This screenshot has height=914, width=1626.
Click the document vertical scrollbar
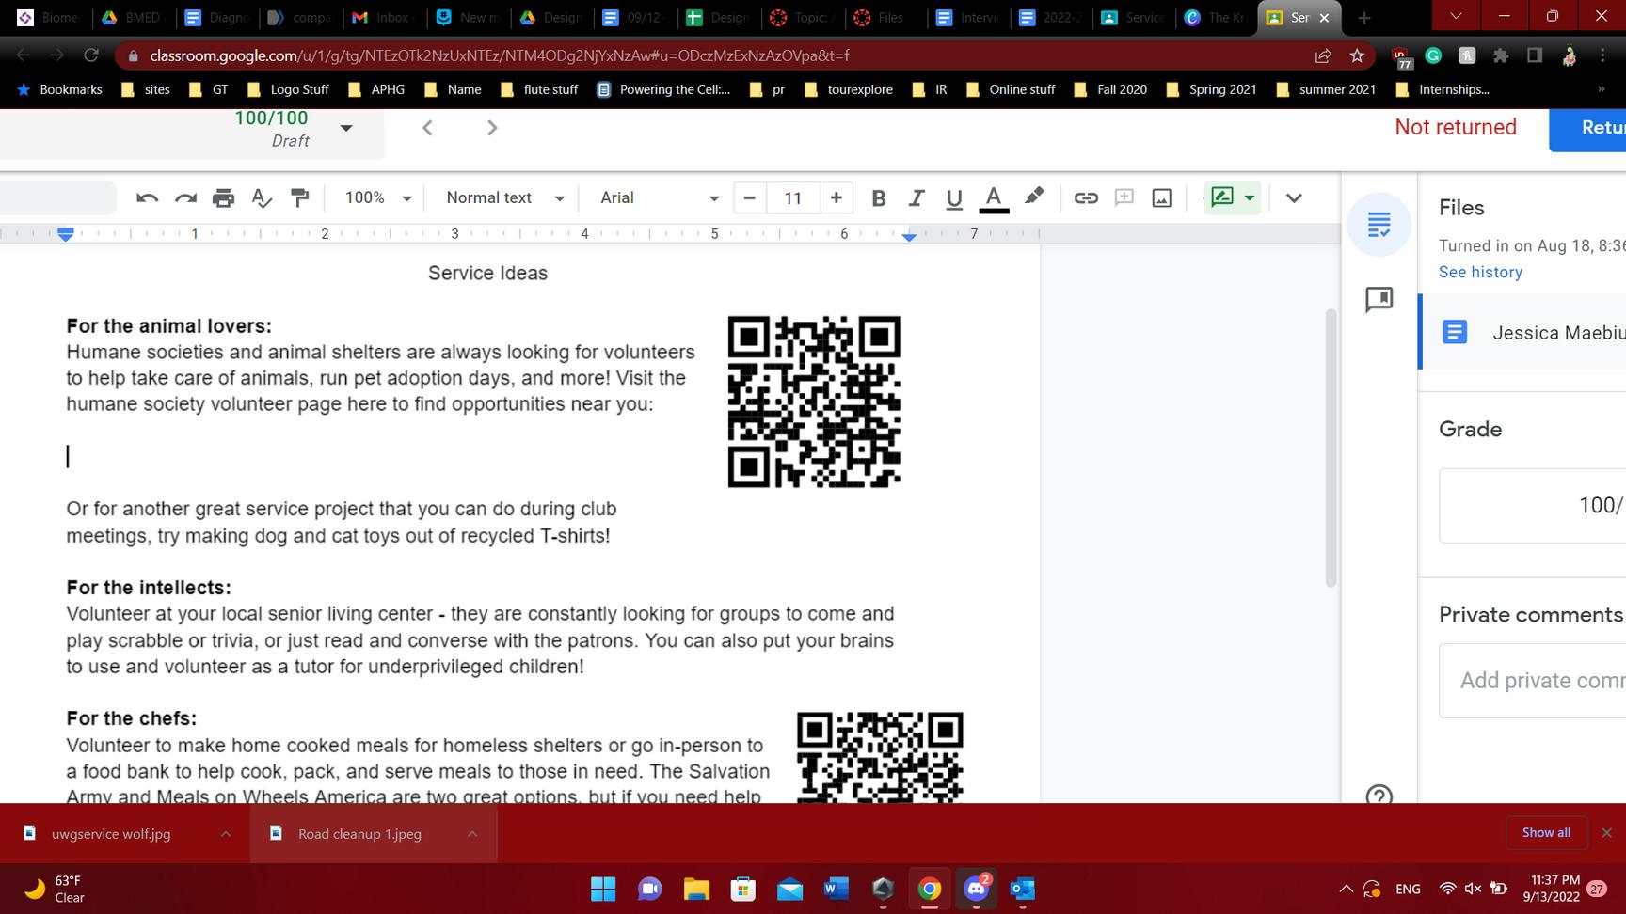1331,448
